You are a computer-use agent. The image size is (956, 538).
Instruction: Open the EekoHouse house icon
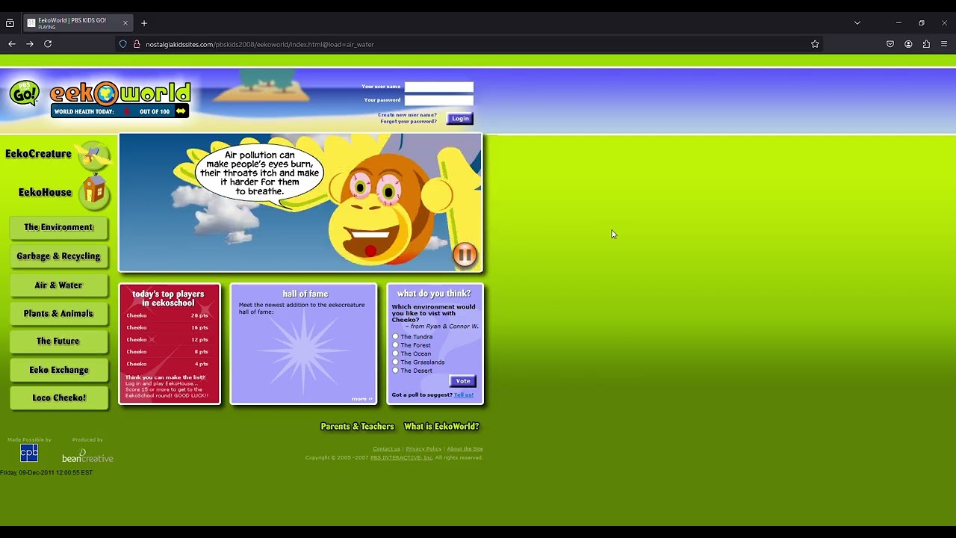[x=94, y=192]
